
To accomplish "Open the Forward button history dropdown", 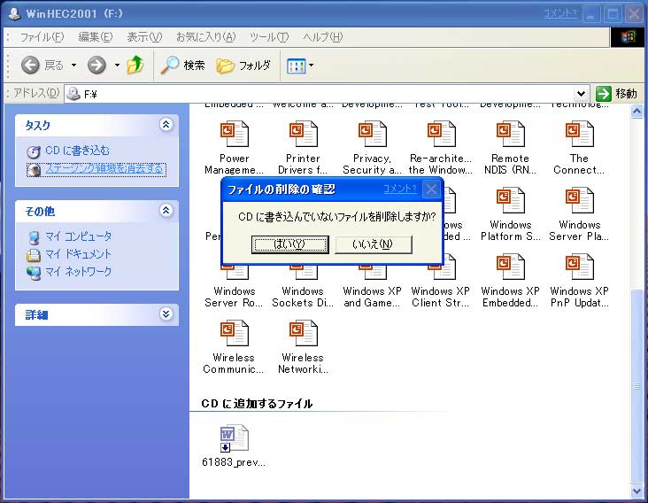I will point(118,66).
